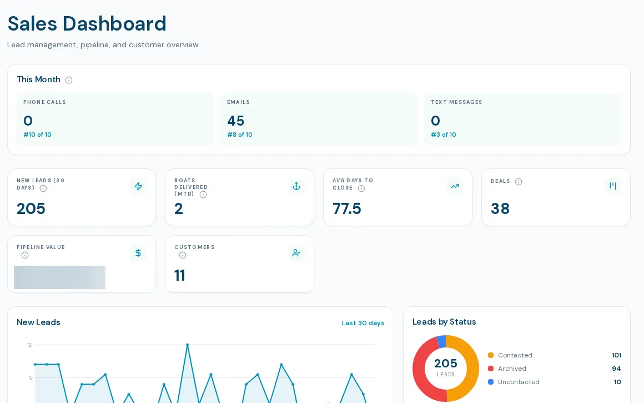This screenshot has height=403, width=644.
Task: Click the orange Contacted legend swatch
Action: tap(491, 355)
